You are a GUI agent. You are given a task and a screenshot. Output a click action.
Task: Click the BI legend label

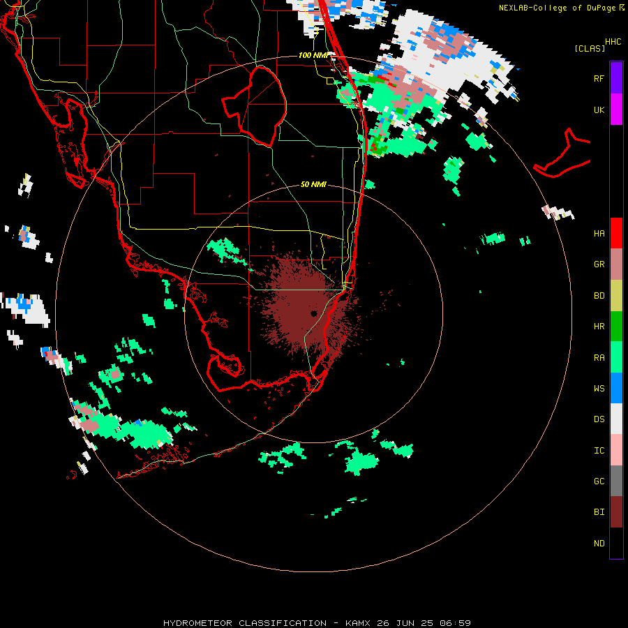pyautogui.click(x=599, y=512)
